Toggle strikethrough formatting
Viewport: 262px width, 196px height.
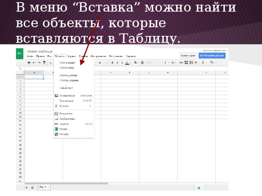pos(122,62)
